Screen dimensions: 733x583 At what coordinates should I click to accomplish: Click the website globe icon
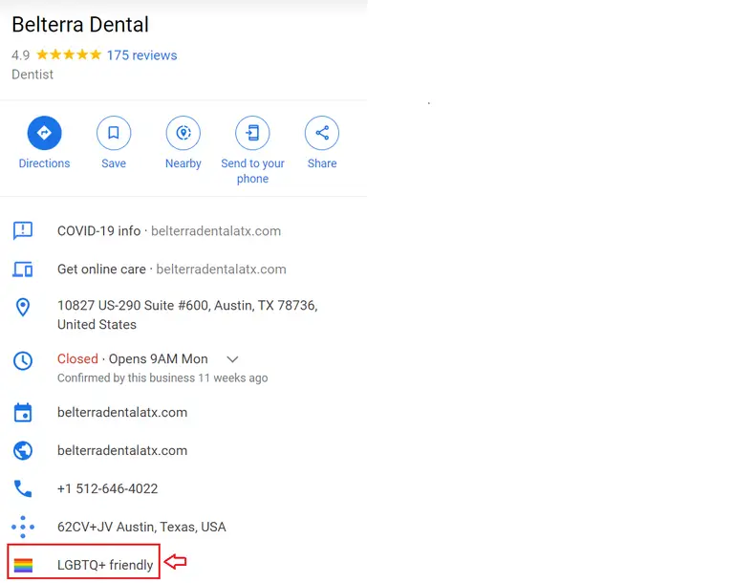coord(22,451)
